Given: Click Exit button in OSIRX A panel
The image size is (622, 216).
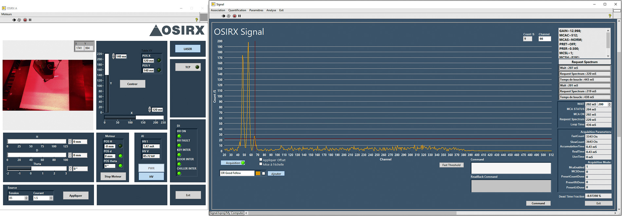Looking at the screenshot, I should click(188, 195).
